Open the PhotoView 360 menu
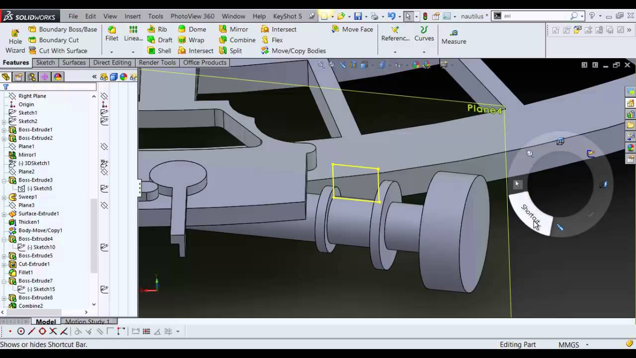The height and width of the screenshot is (358, 636). [192, 16]
